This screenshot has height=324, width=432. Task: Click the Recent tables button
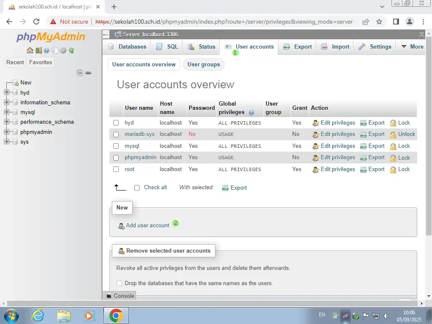pos(15,62)
